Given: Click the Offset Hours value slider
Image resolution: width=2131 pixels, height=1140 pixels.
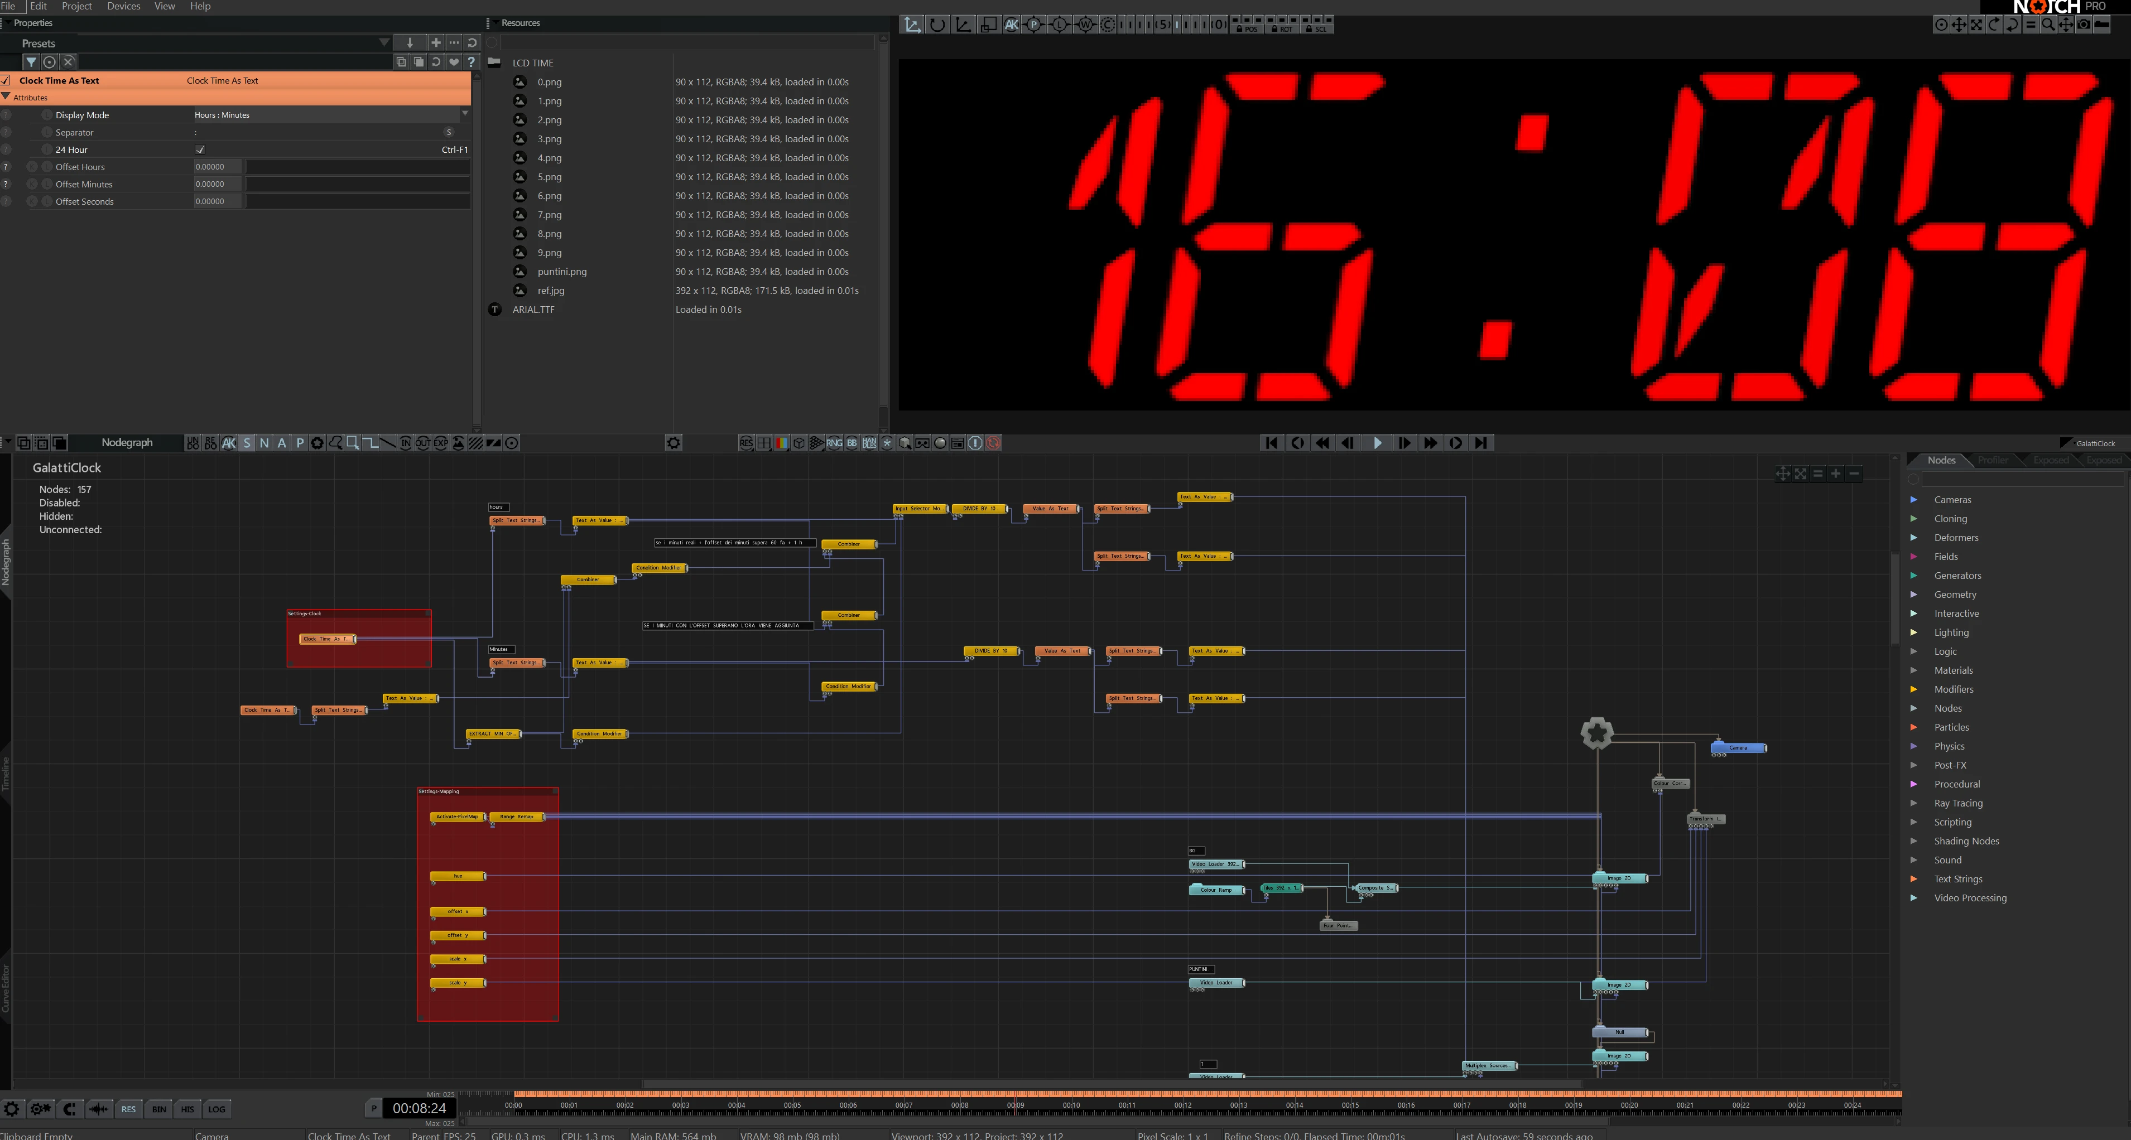Looking at the screenshot, I should [357, 167].
